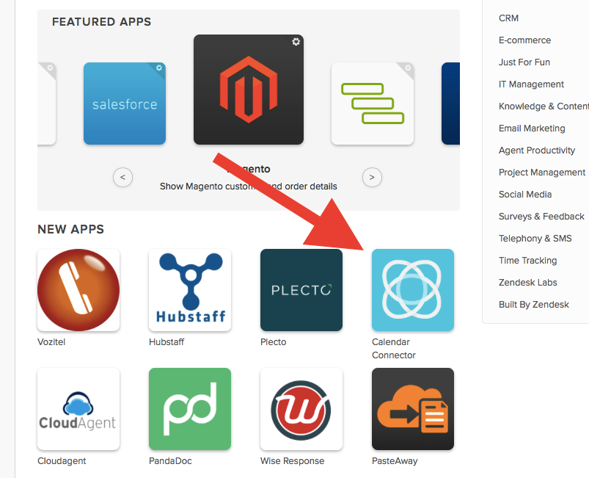Open the PandaDoc app icon
Viewport: 589px width, 478px height.
point(190,409)
